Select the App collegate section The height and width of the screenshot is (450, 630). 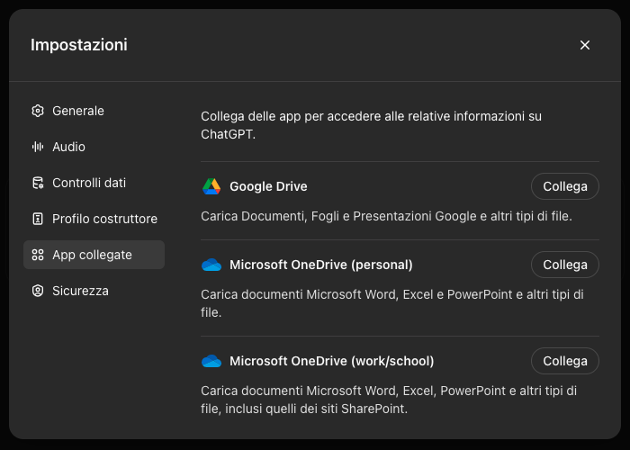click(94, 255)
